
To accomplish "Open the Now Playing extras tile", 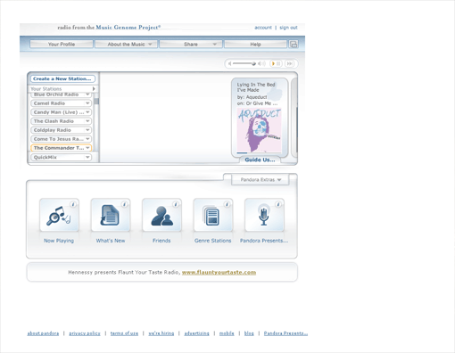I will point(59,215).
